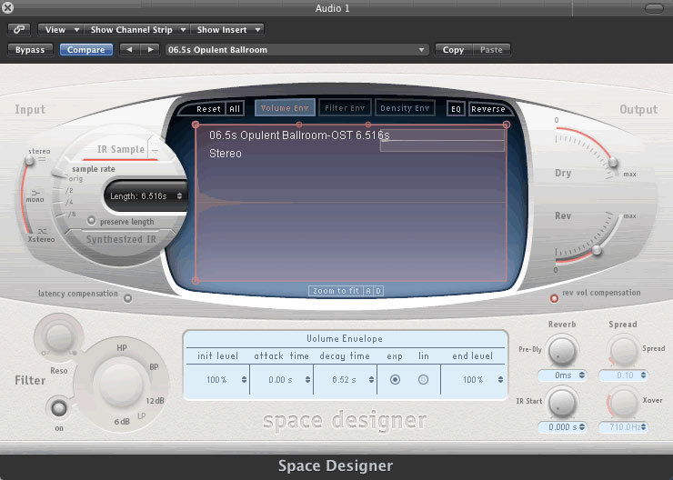Select stereo input mode icon
Screen dimensions: 673x480
click(x=42, y=159)
